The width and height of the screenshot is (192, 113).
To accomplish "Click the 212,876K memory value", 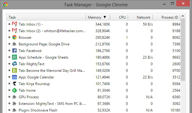I will (x=103, y=44).
